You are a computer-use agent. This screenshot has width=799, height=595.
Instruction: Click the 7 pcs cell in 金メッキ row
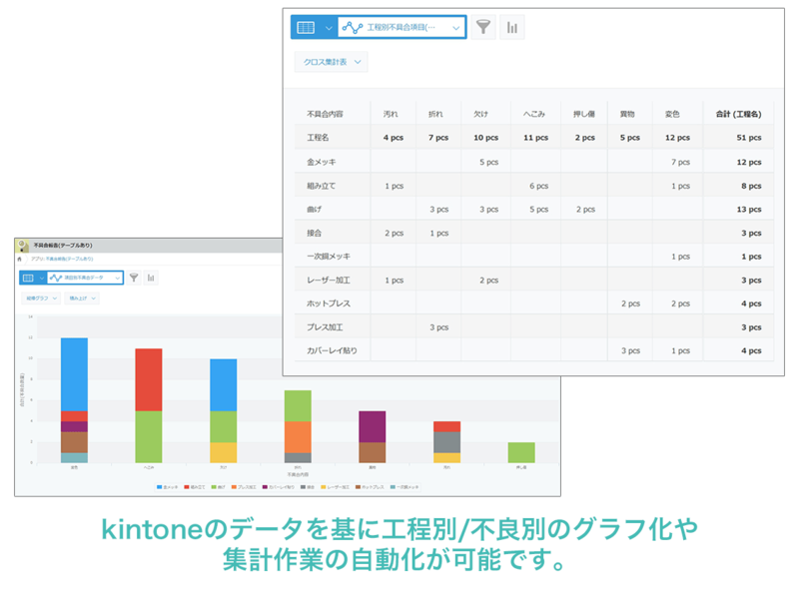(680, 162)
